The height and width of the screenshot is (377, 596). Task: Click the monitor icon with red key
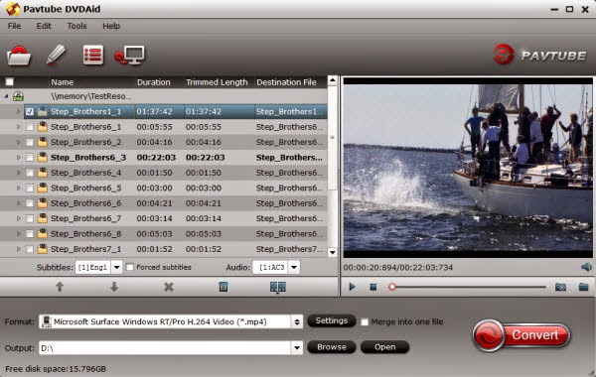click(x=129, y=56)
